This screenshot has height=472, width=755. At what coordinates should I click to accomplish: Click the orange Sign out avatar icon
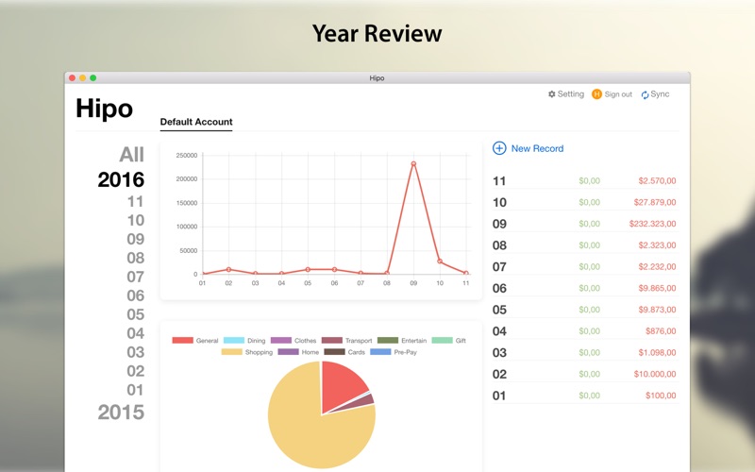click(596, 93)
